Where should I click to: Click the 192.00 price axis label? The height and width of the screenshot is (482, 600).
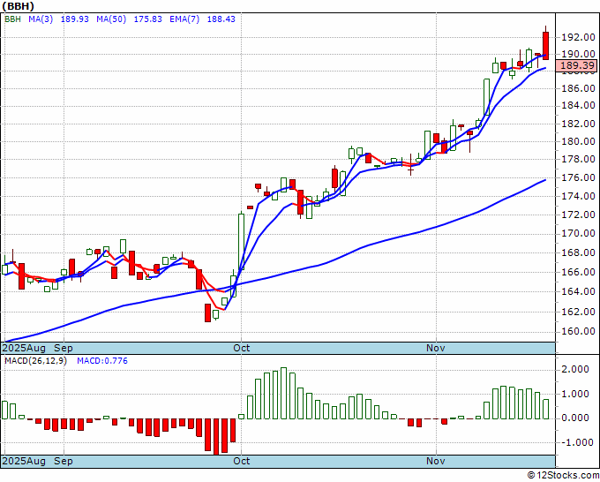click(x=578, y=38)
